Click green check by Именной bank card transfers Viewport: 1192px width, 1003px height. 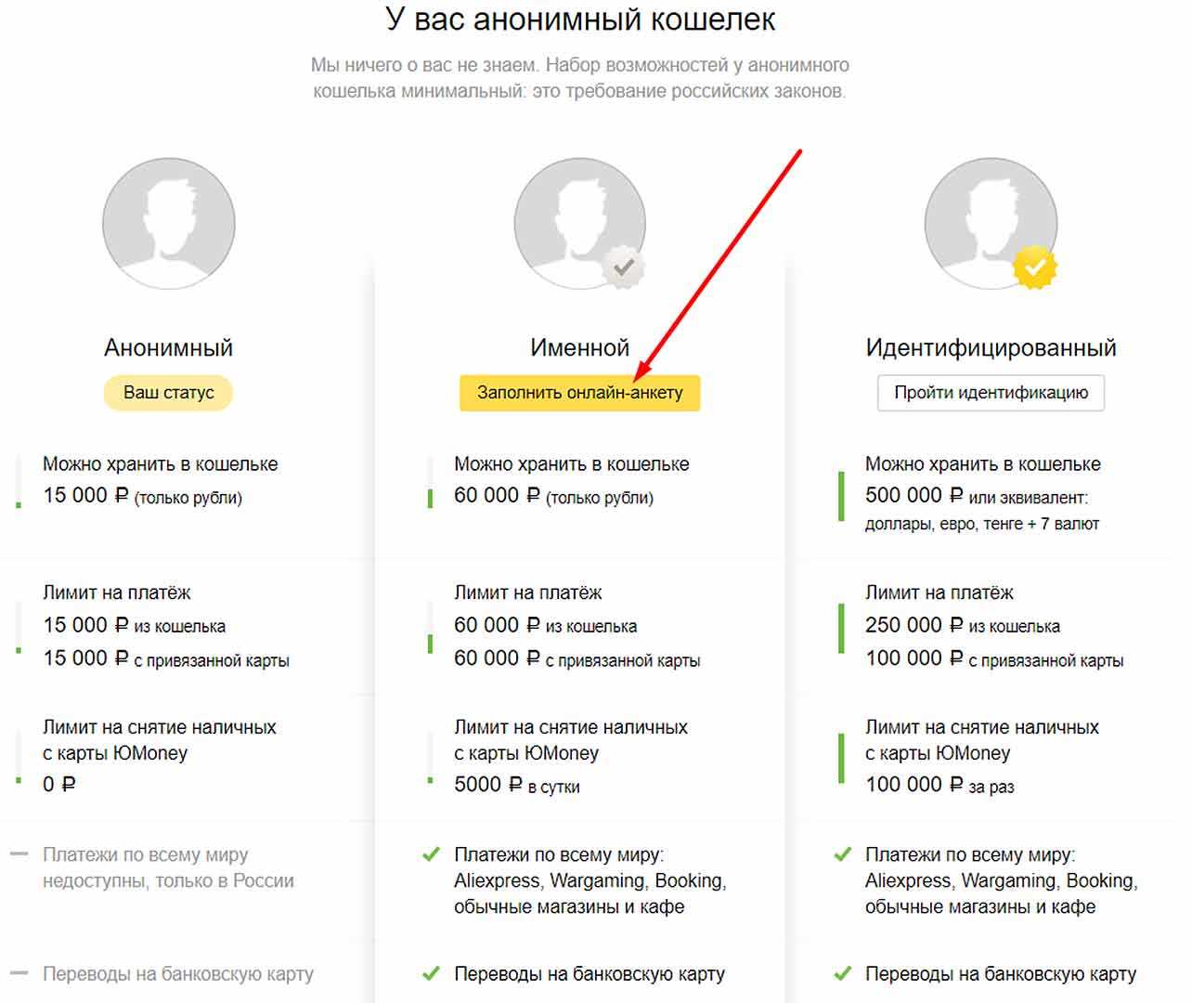point(431,974)
